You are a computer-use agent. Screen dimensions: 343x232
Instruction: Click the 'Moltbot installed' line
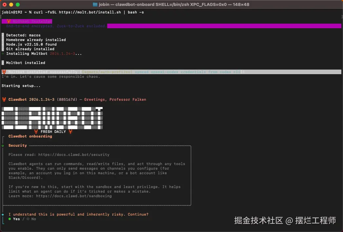[26, 63]
